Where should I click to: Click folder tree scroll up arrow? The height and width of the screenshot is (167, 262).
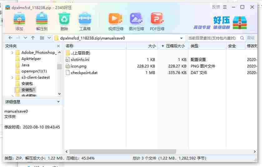coord(59,52)
